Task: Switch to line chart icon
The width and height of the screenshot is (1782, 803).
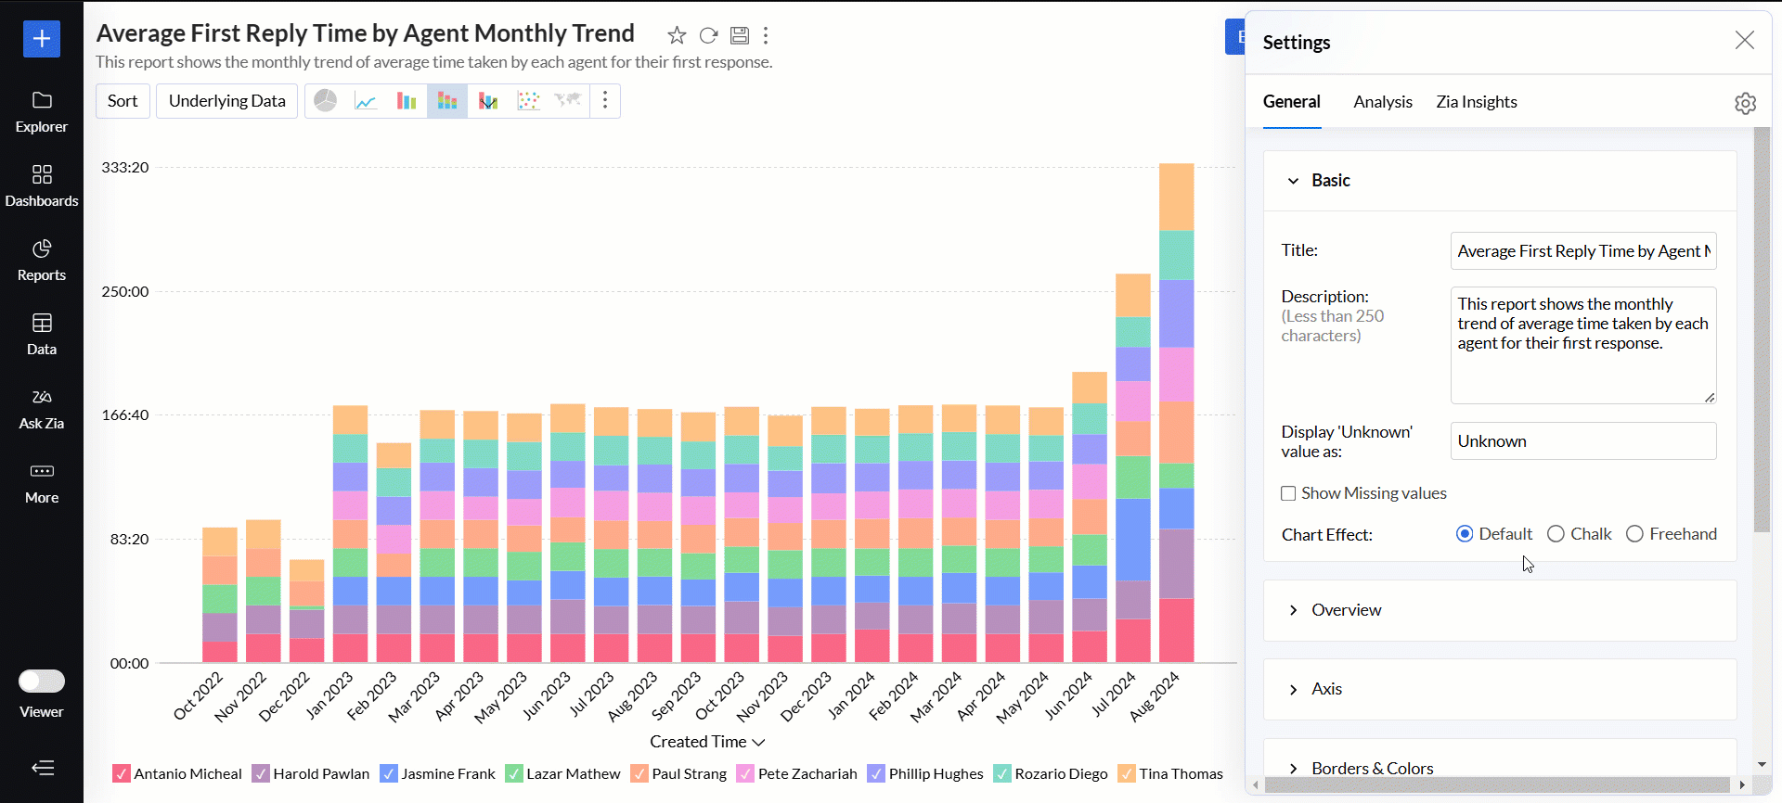Action: coord(366,101)
